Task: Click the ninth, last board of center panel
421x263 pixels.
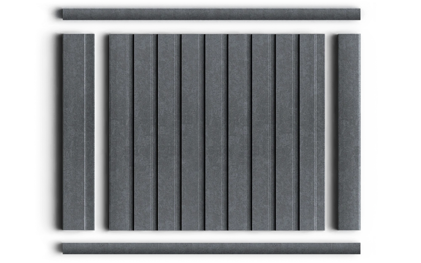Action: click(312, 132)
